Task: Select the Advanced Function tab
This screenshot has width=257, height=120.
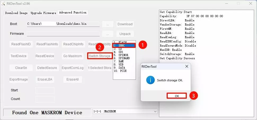Action: click(x=73, y=12)
